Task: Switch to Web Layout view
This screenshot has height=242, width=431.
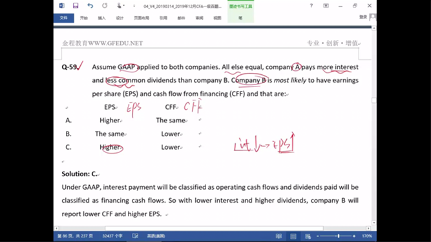Action: [308, 236]
